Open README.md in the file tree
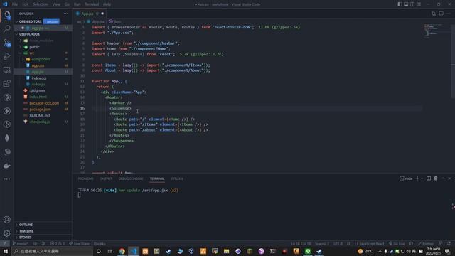The width and height of the screenshot is (455, 256). coord(40,115)
